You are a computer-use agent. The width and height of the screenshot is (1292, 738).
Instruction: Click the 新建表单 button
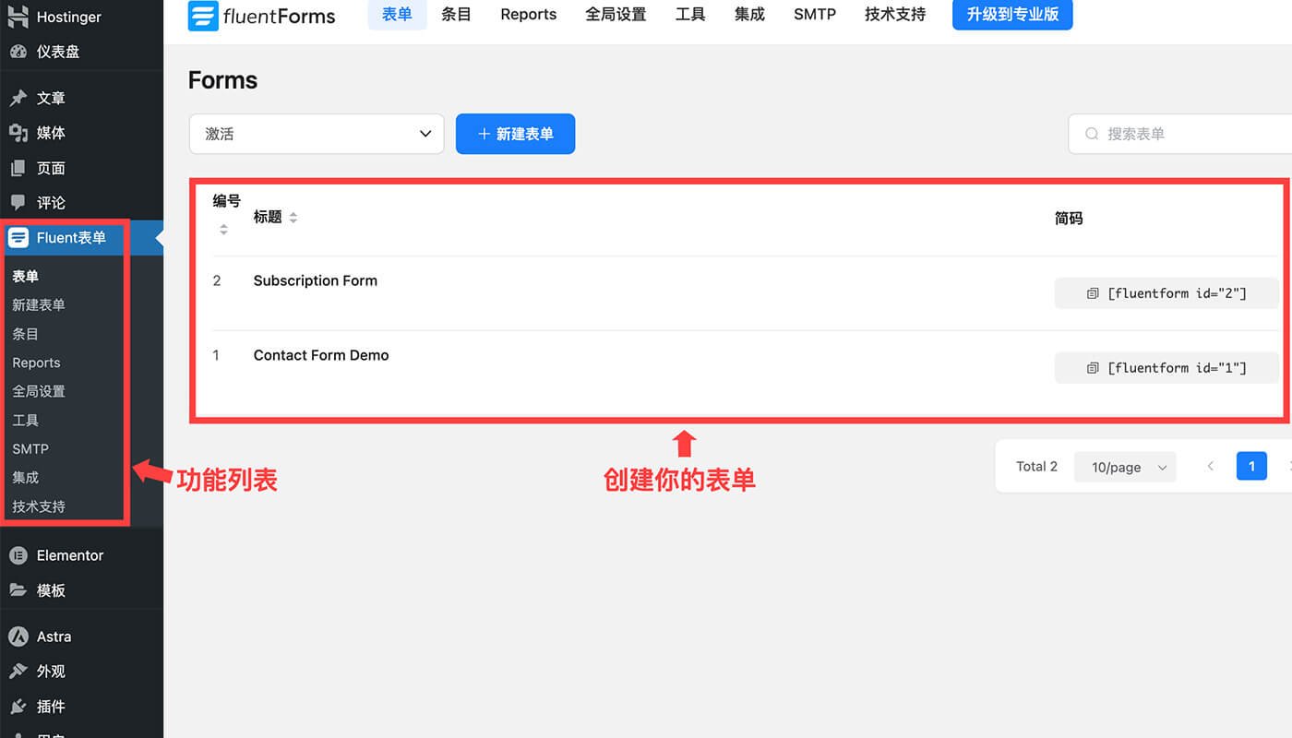[515, 134]
